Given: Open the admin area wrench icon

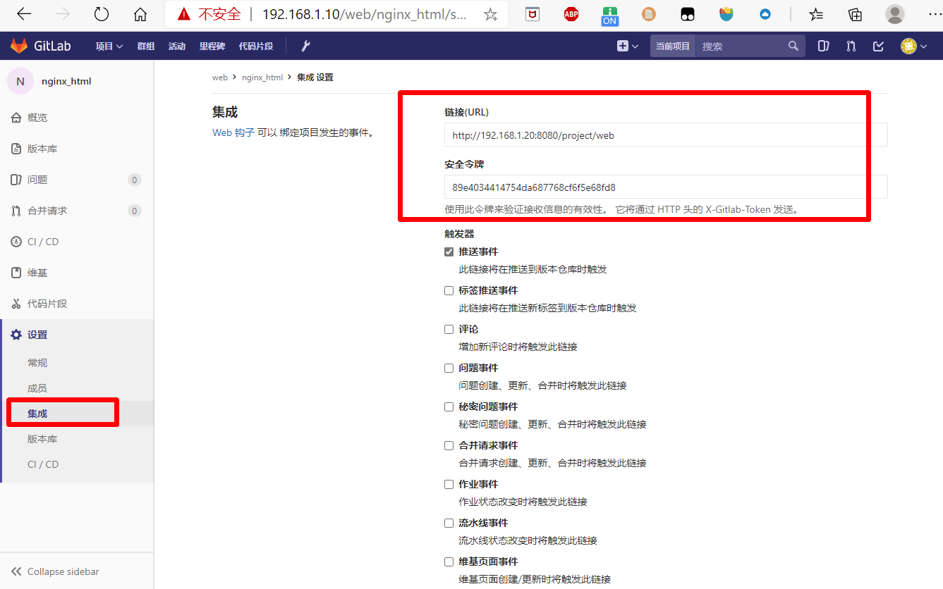Looking at the screenshot, I should tap(305, 46).
